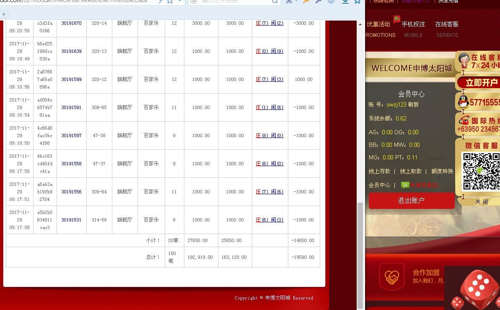
Task: Click the green 未读讯息 message icon
Action: [x=404, y=185]
